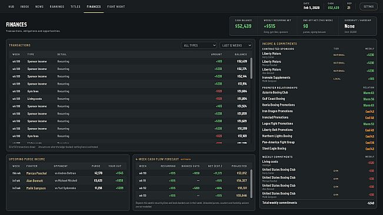Select the Steel Eagle Boxing promoter
The width and height of the screenshot is (383, 215).
point(318,149)
